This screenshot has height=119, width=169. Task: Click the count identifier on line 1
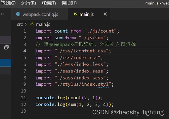[61, 31]
